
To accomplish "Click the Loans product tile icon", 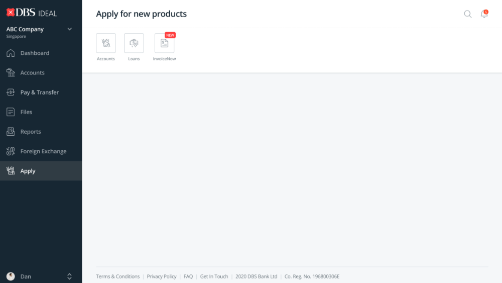I will point(134,43).
